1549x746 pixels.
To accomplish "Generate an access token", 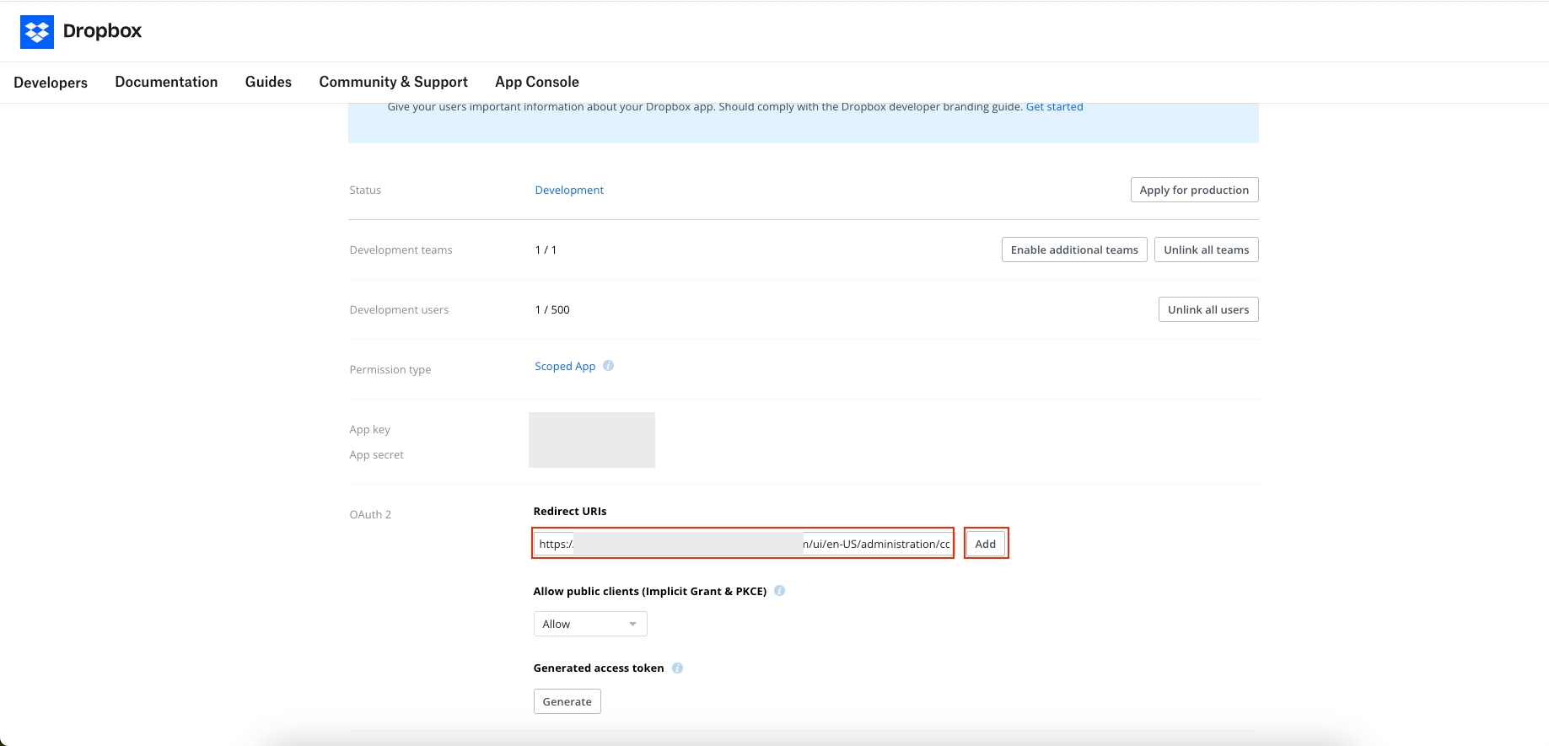I will pos(567,701).
